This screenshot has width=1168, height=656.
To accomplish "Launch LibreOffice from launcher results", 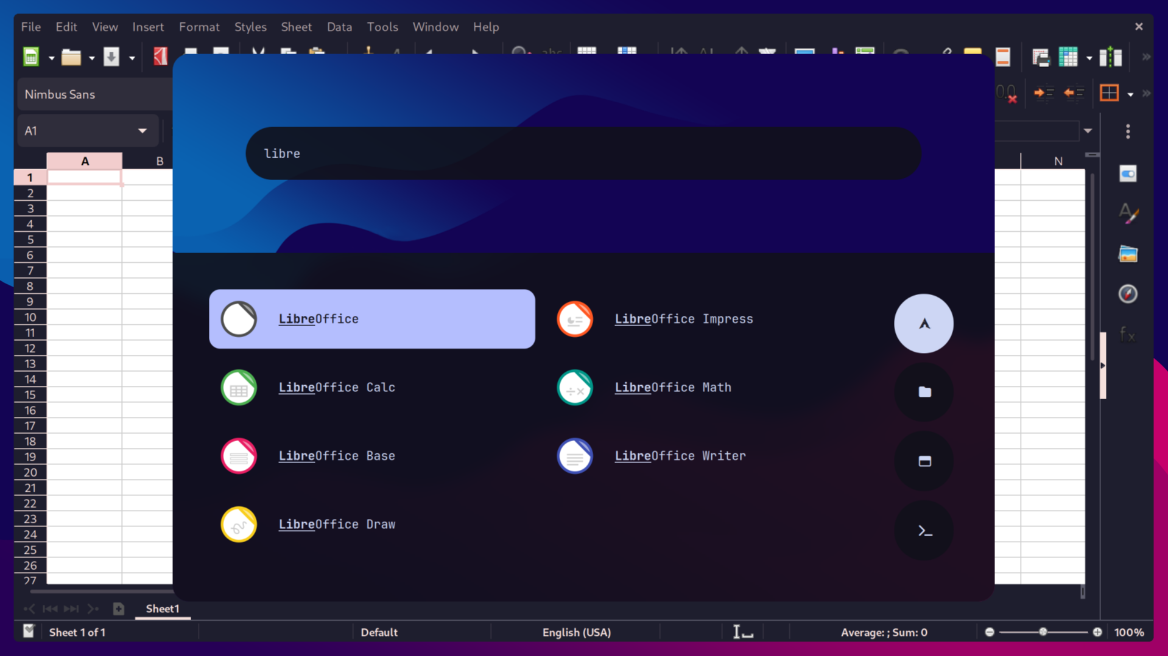I will [x=372, y=319].
